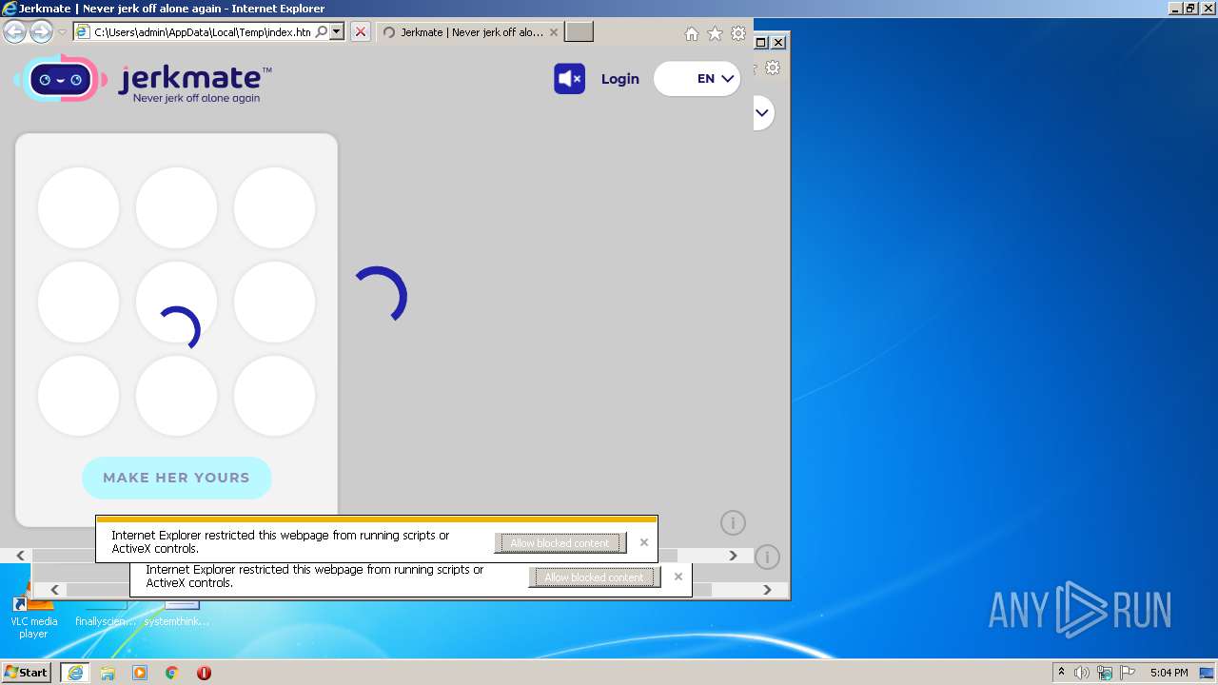
Task: Select the top-left circle in the grid
Action: coord(79,207)
